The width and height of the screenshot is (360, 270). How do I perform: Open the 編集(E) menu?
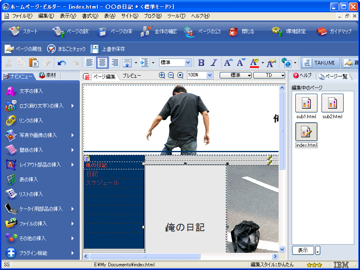(46, 16)
